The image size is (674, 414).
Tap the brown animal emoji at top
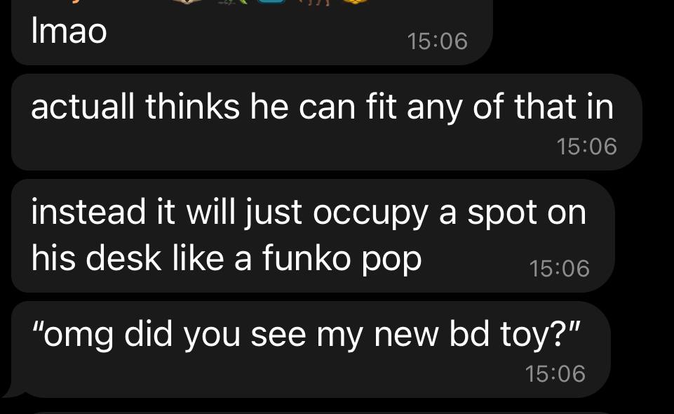pos(314,3)
